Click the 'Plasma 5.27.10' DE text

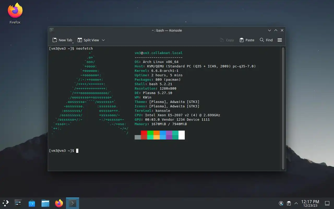158,93
